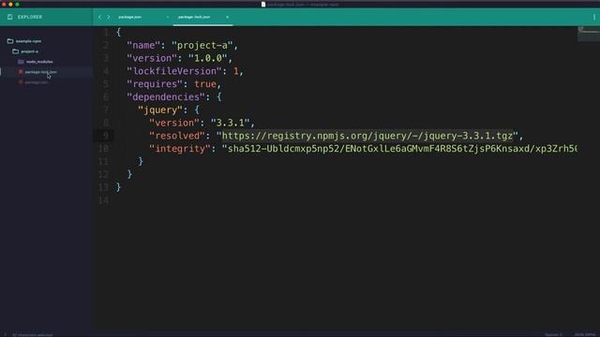Select the package-lock.json tab

194,17
